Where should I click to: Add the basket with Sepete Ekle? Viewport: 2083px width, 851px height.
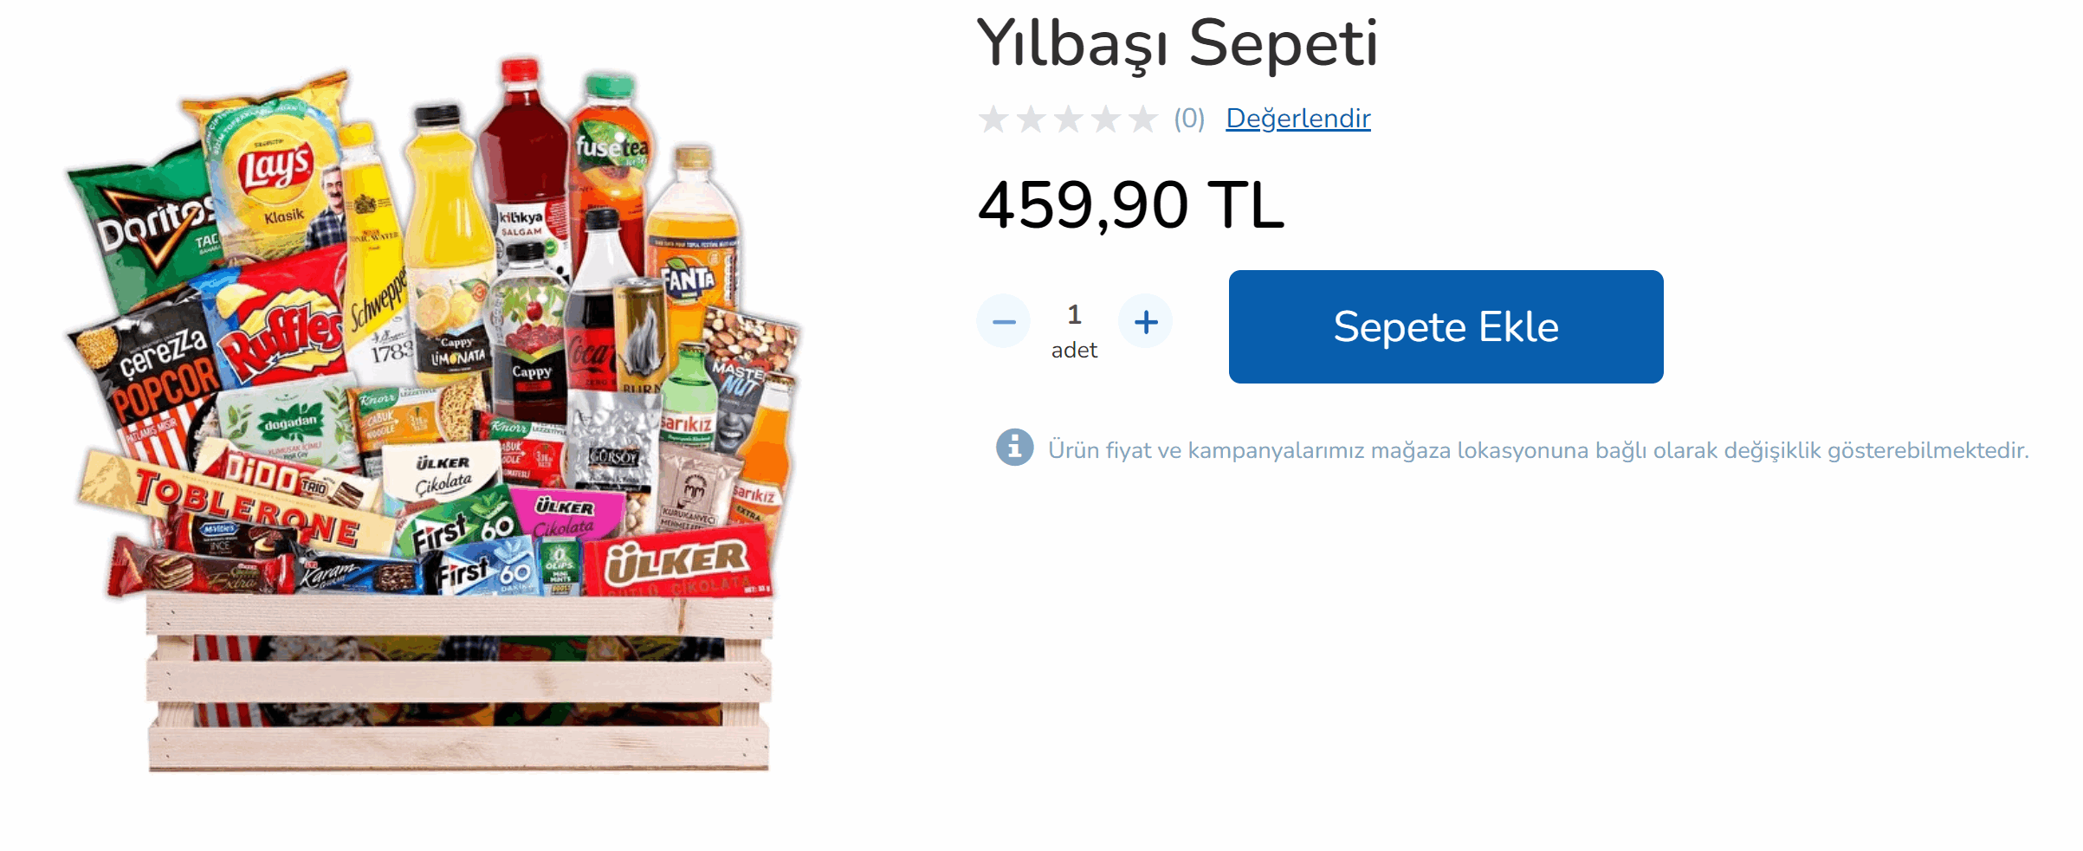pos(1446,326)
